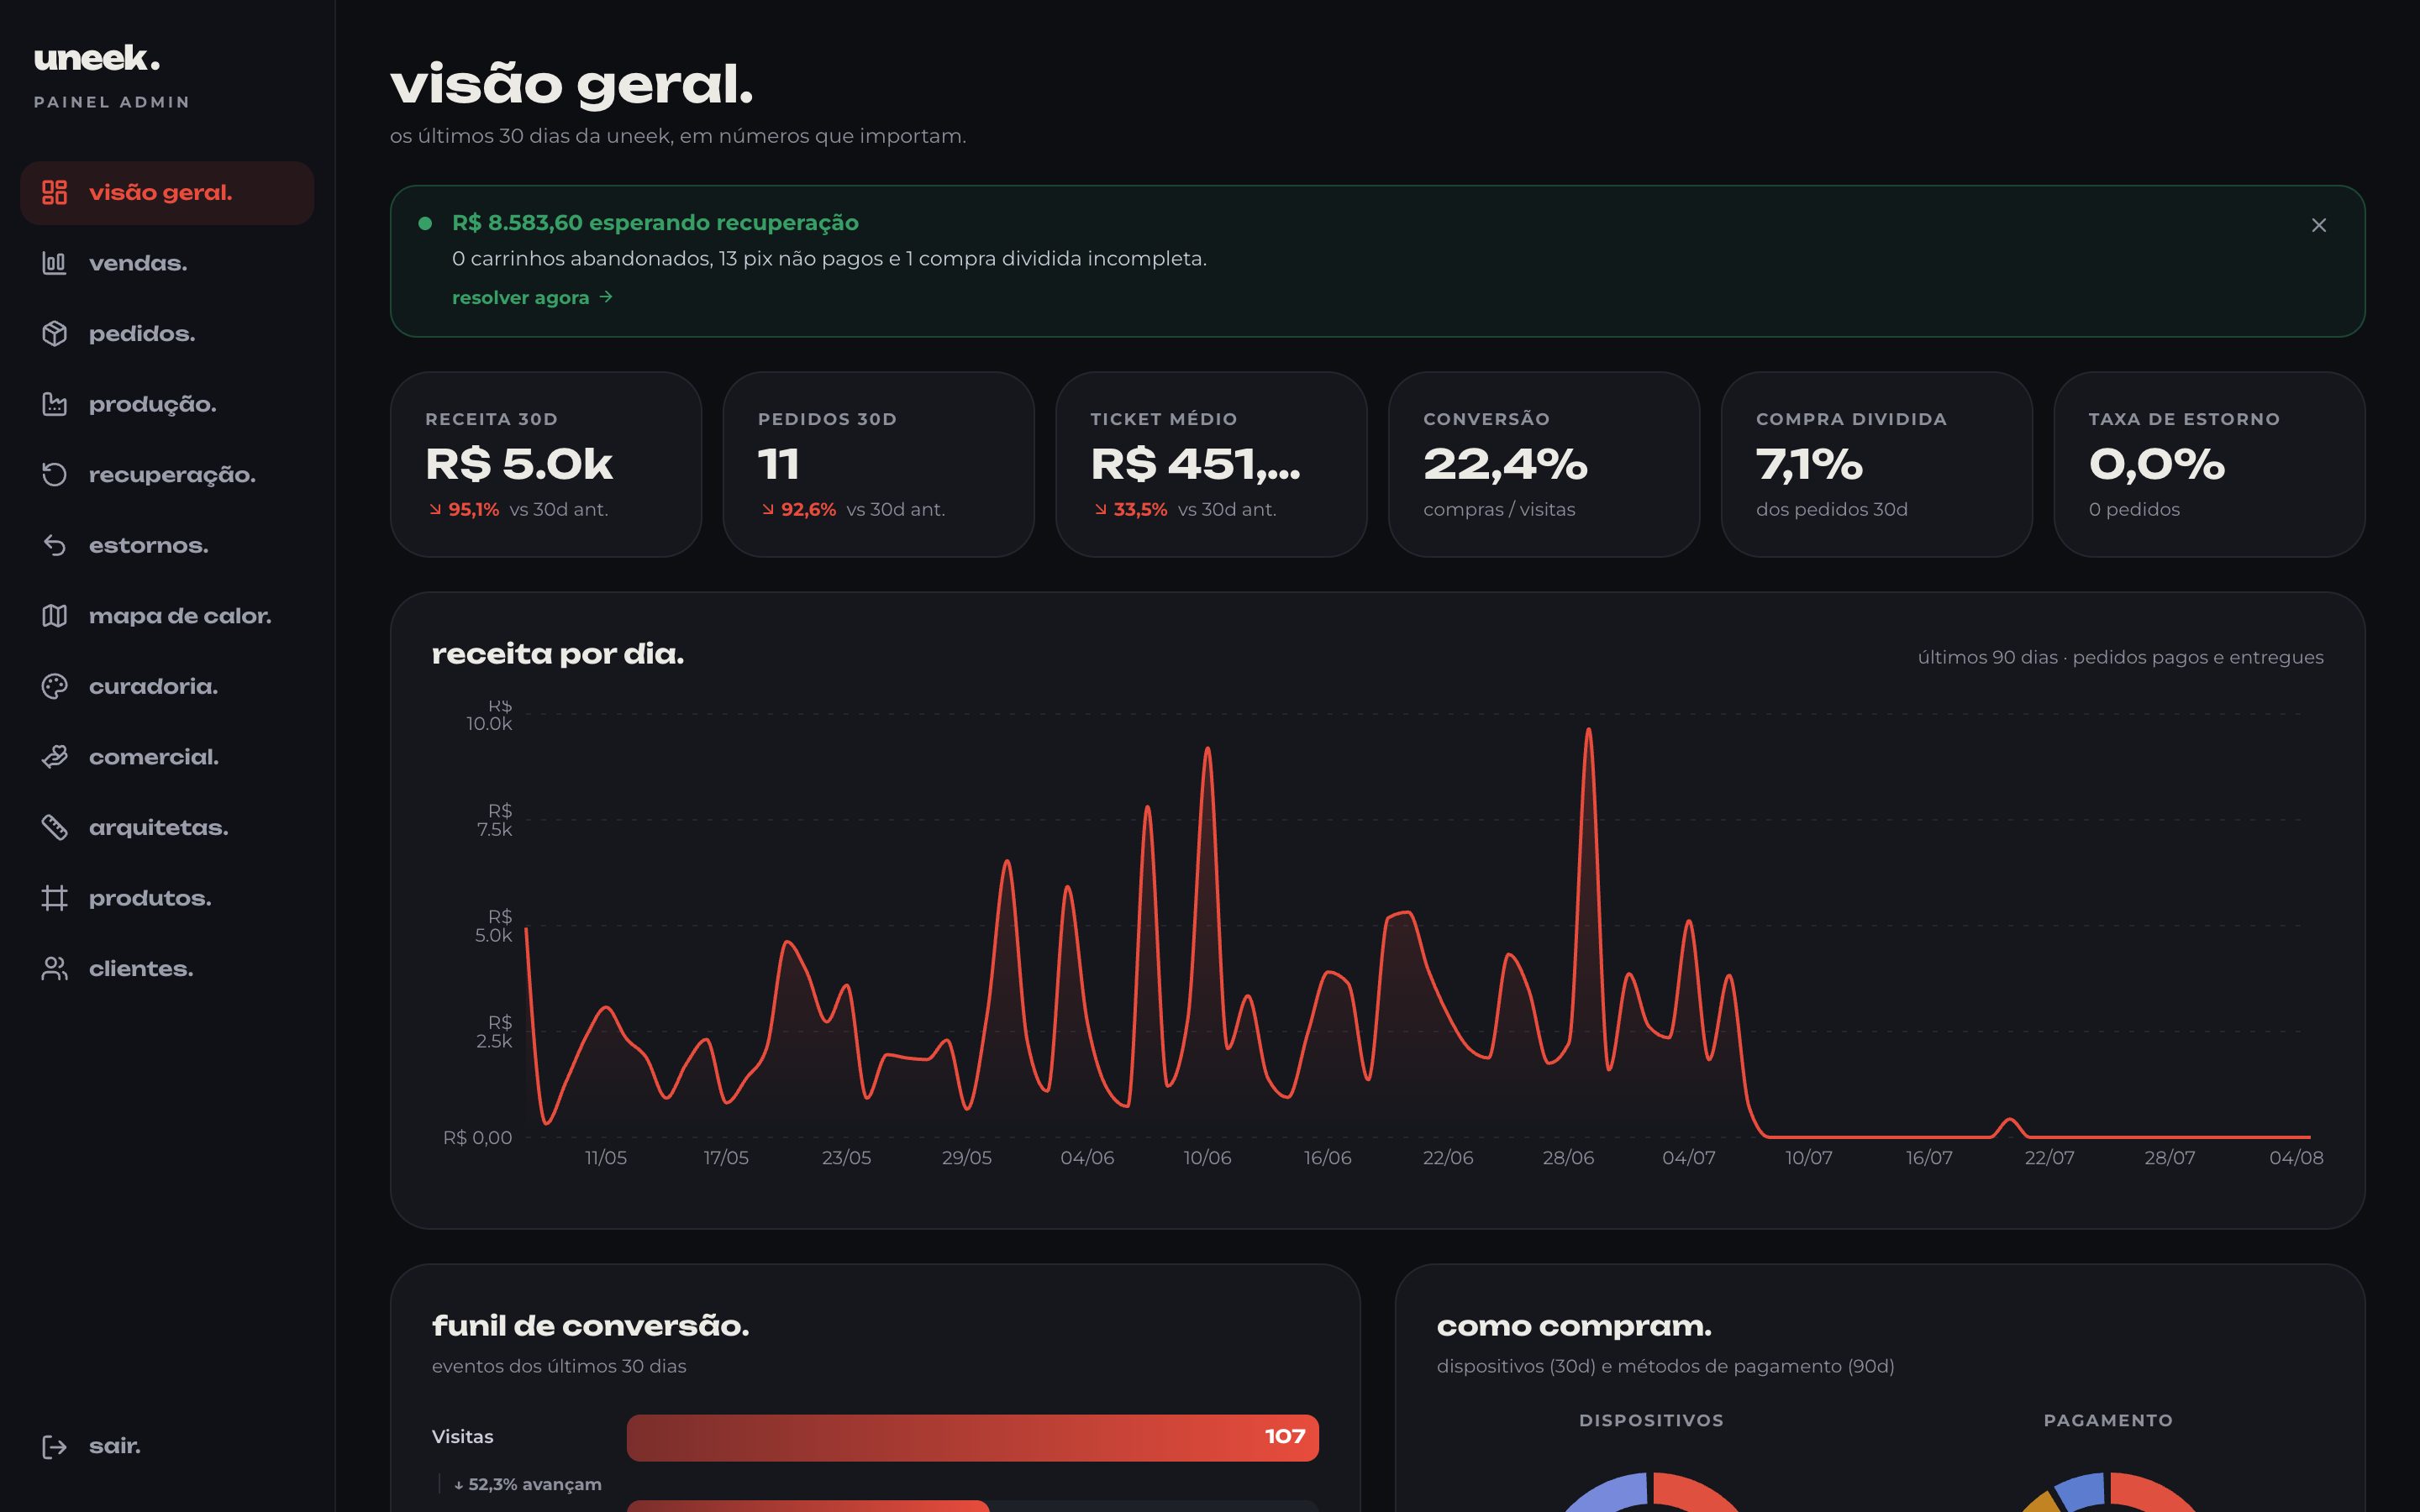2420x1512 pixels.
Task: Select the COMPRA DIVIDIDA 7,1% card
Action: 1876,464
